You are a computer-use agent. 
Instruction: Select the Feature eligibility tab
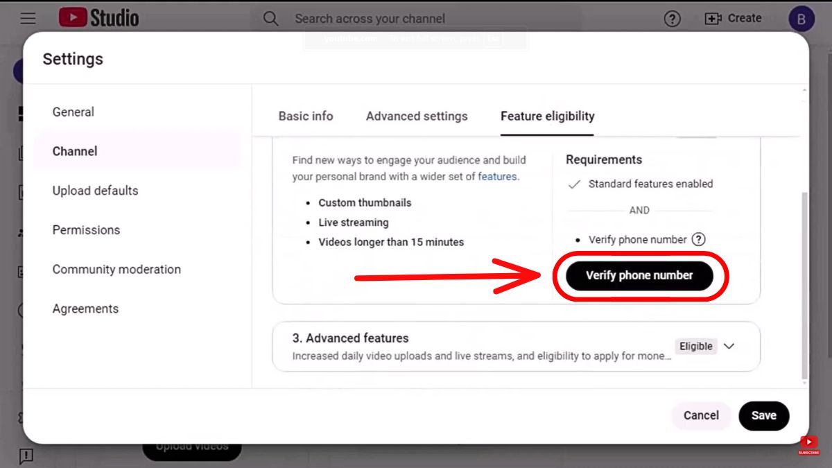coord(548,116)
